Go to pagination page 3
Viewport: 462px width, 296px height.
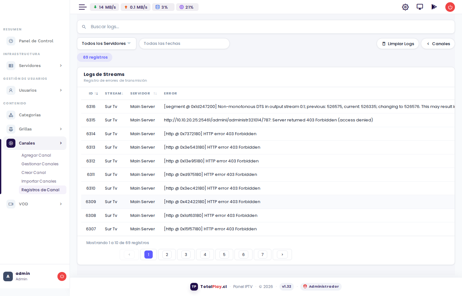186,255
